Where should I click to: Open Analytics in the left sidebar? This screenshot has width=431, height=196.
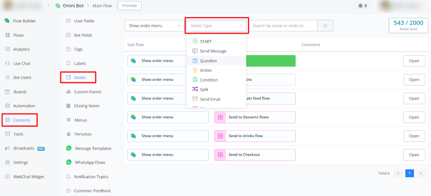tap(21, 49)
